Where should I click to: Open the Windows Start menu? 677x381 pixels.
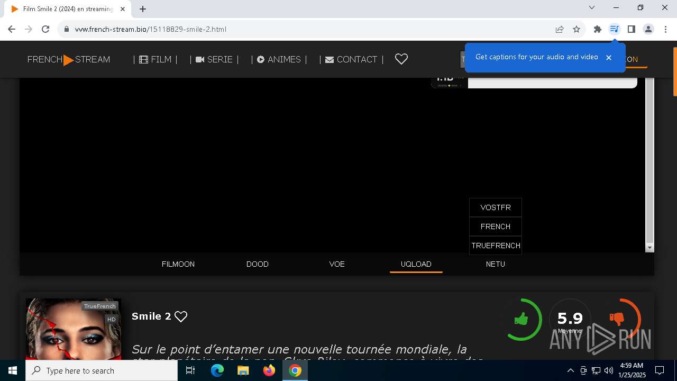click(13, 370)
